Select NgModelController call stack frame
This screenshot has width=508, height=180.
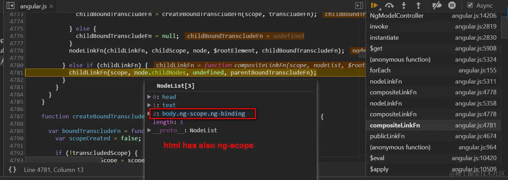pos(433,16)
